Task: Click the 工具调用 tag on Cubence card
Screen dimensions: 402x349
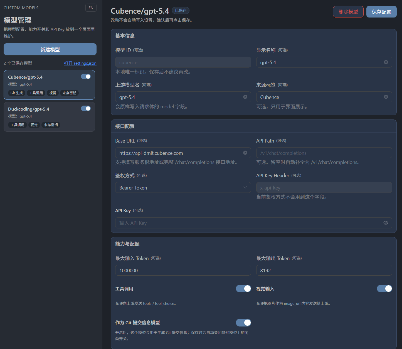Action: [x=36, y=93]
